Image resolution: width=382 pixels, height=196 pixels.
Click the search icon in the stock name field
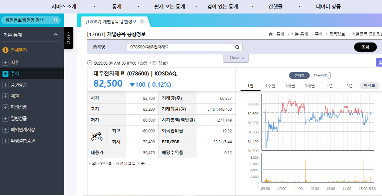coord(237,47)
